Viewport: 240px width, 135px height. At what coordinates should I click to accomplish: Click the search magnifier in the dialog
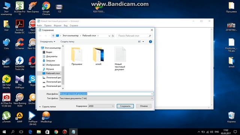click(150, 36)
